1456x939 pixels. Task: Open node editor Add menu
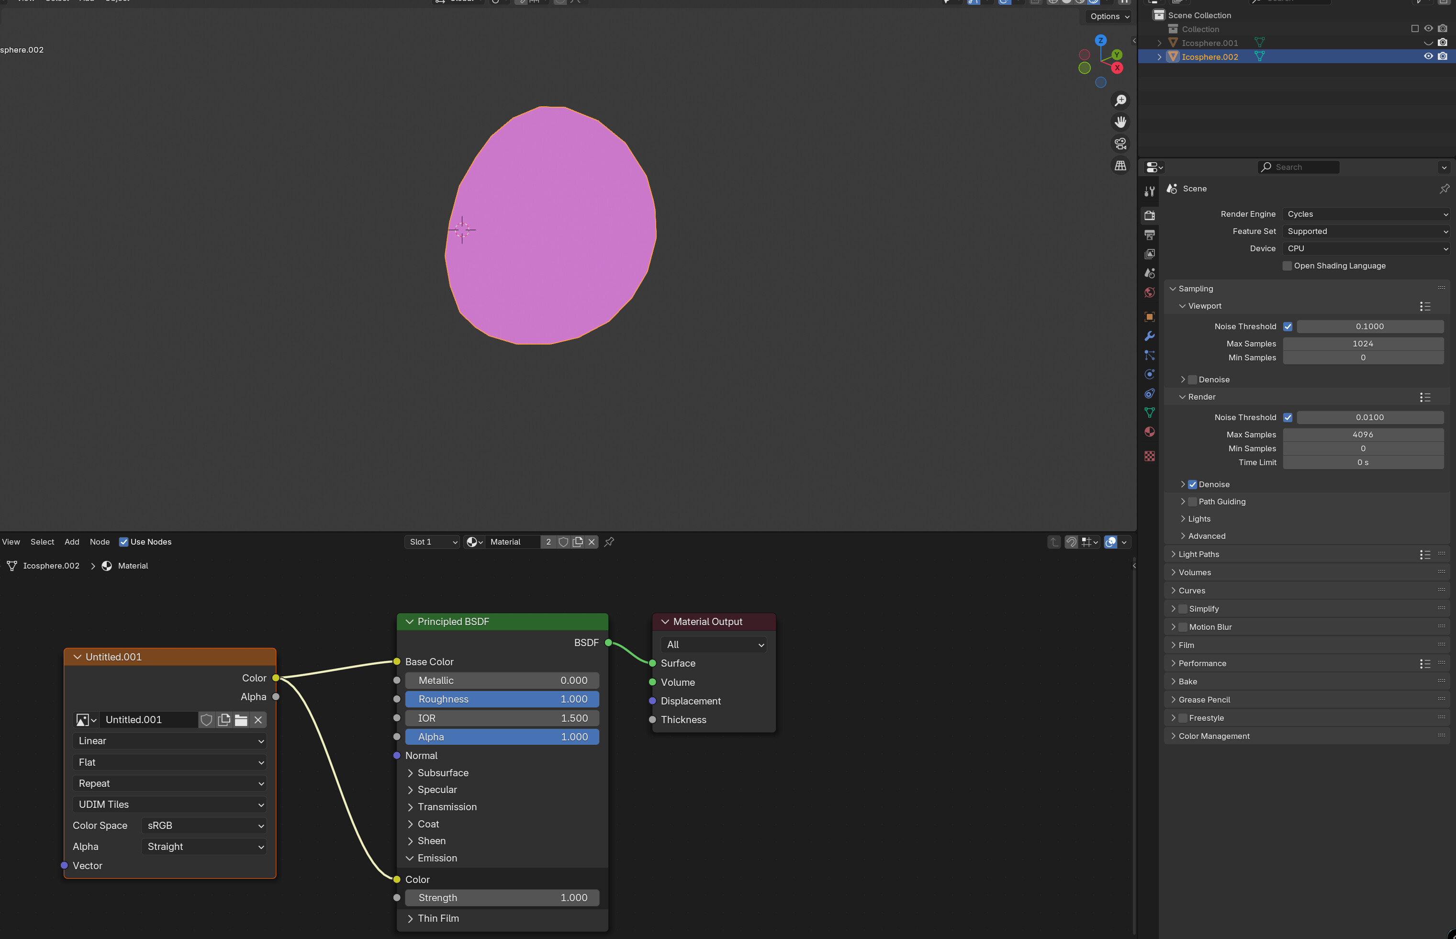(72, 542)
